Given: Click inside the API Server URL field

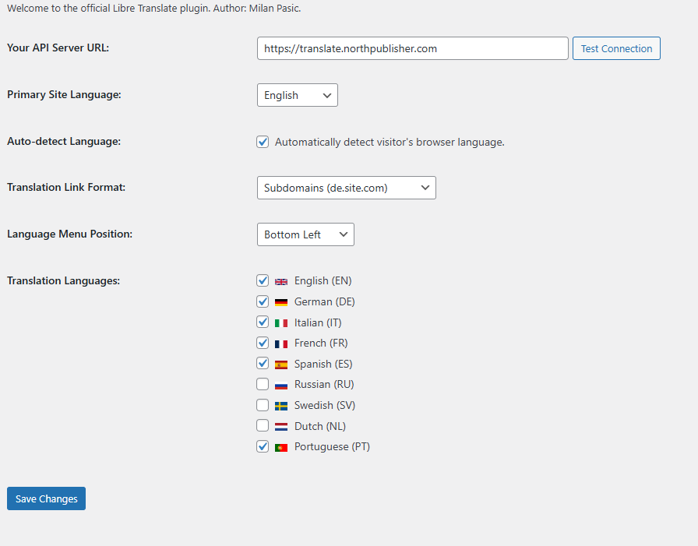Looking at the screenshot, I should [x=412, y=48].
